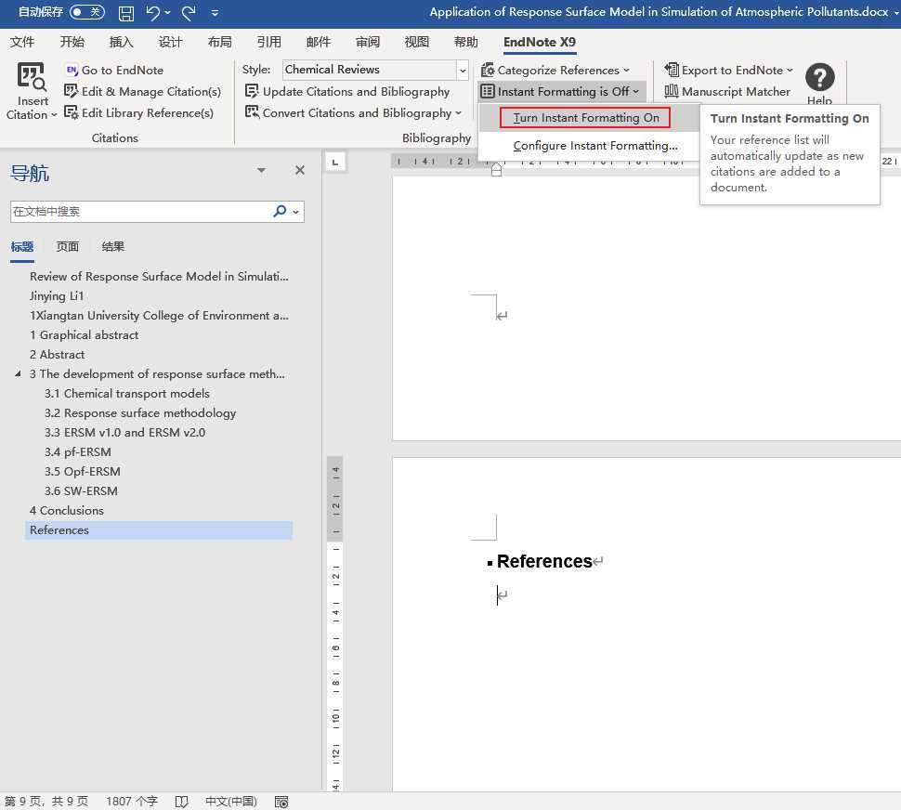Click the indent marker on horizontal ruler

[x=496, y=168]
